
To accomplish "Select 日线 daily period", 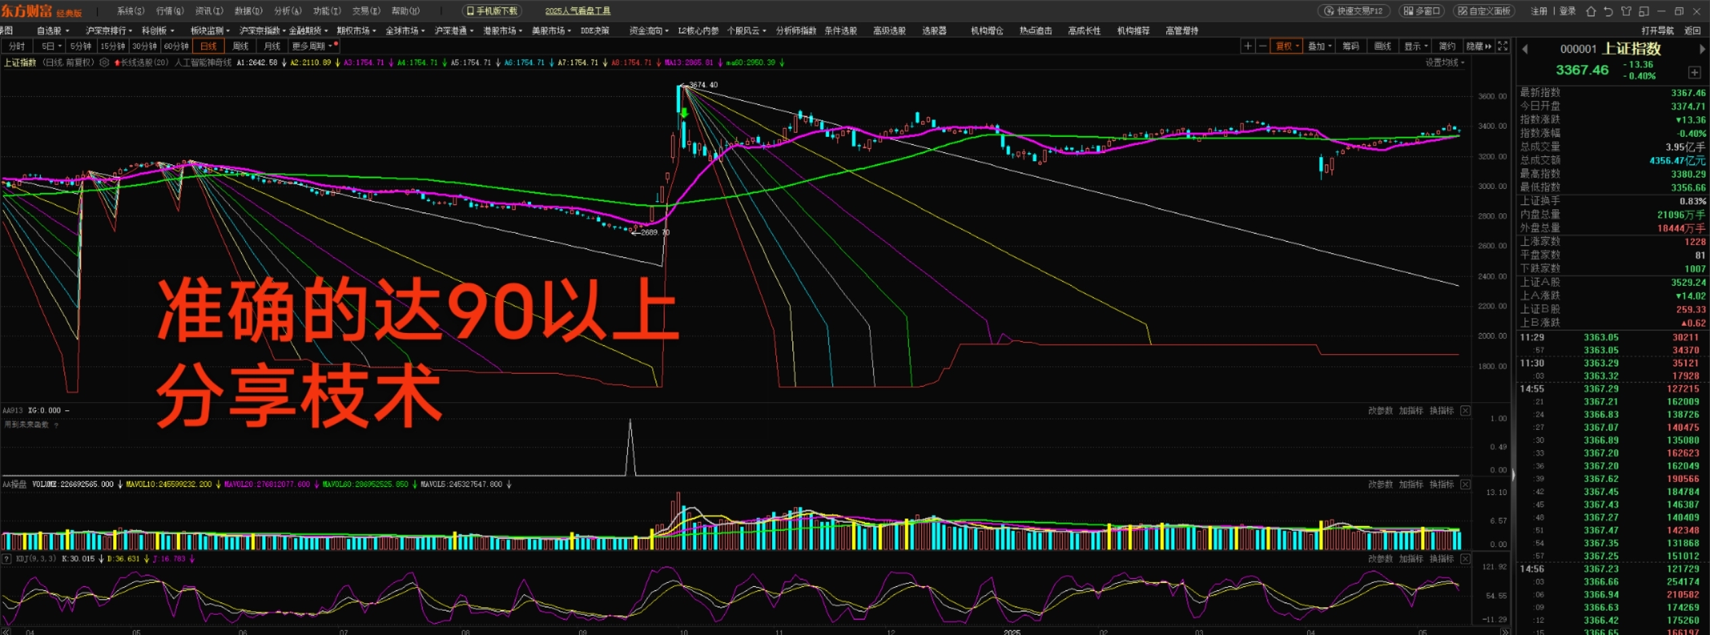I will [209, 46].
